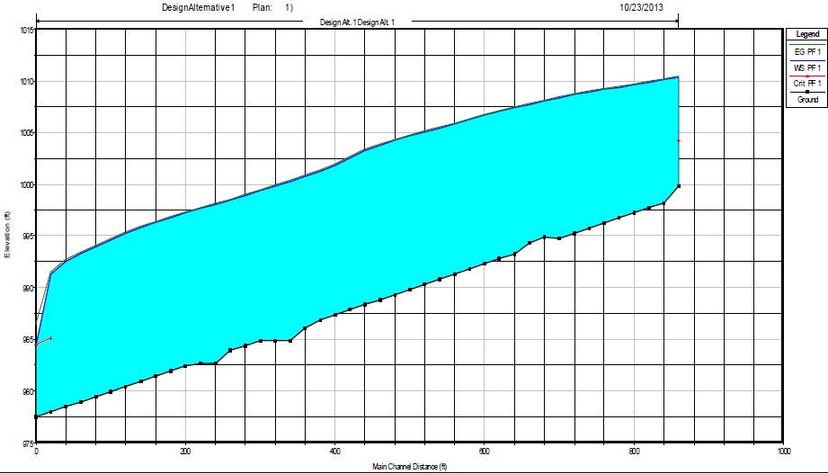This screenshot has height=474, width=828.
Task: Select the Crit PF 1 legend entry
Action: tap(807, 84)
